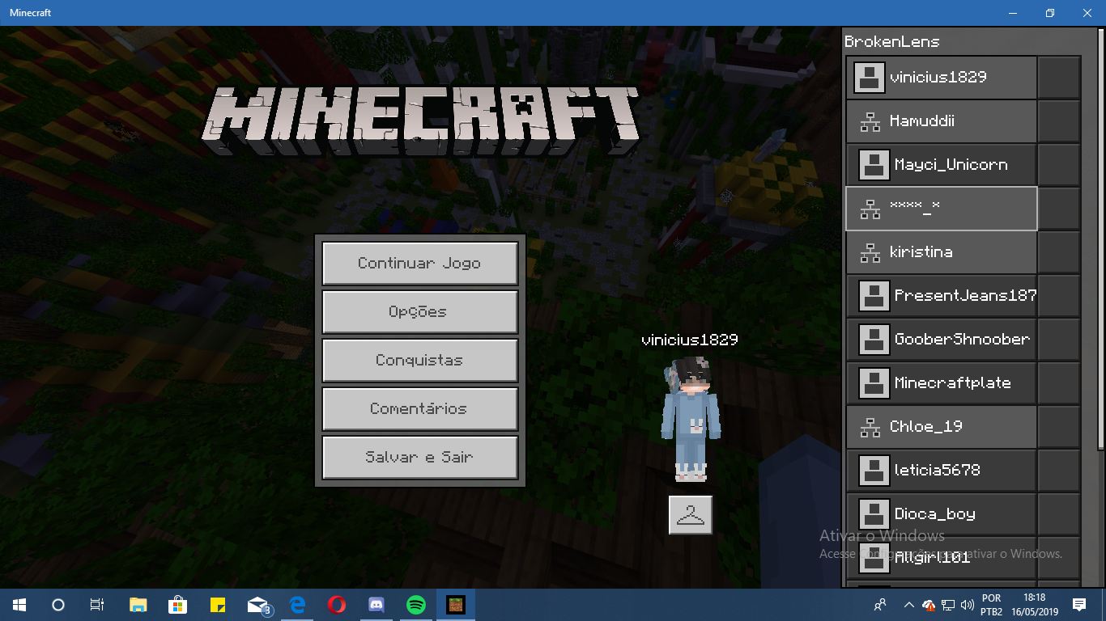Open the Windows Start menu
This screenshot has width=1106, height=621.
[19, 605]
